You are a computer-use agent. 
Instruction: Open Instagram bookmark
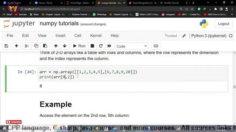point(168,14)
